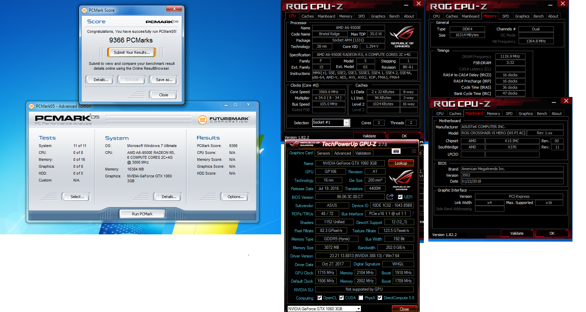Open the About tab in CPU-Z Memory window
Image resolution: width=586 pixels, height=312 pixels.
[x=553, y=16]
